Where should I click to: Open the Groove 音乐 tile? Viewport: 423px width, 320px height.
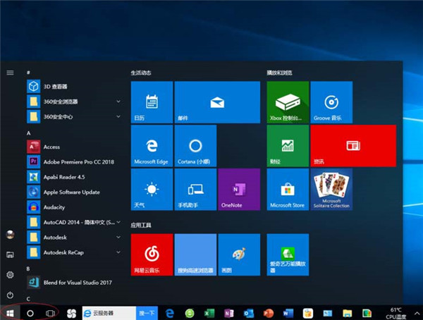331,102
